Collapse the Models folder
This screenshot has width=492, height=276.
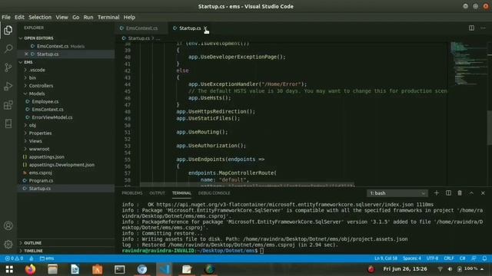click(x=37, y=94)
